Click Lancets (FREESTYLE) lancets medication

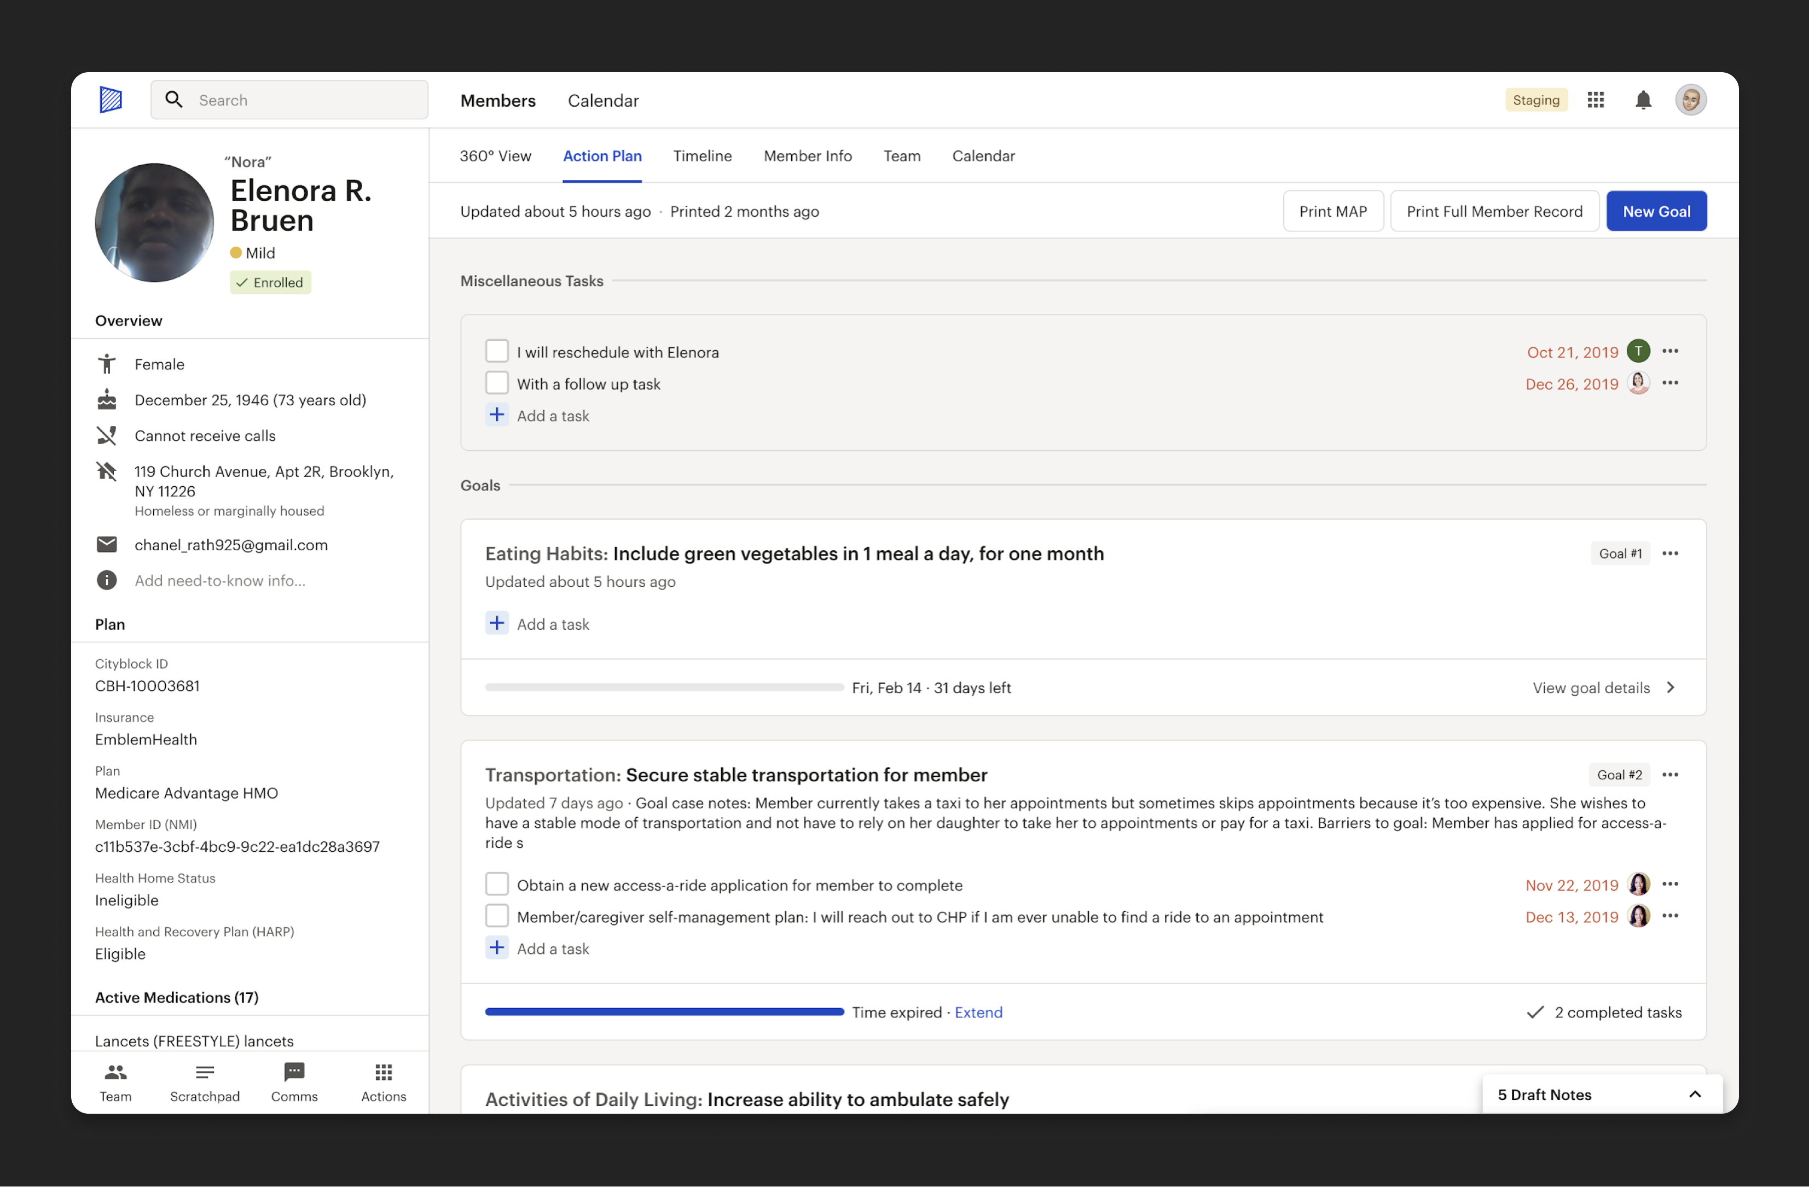pos(194,1040)
